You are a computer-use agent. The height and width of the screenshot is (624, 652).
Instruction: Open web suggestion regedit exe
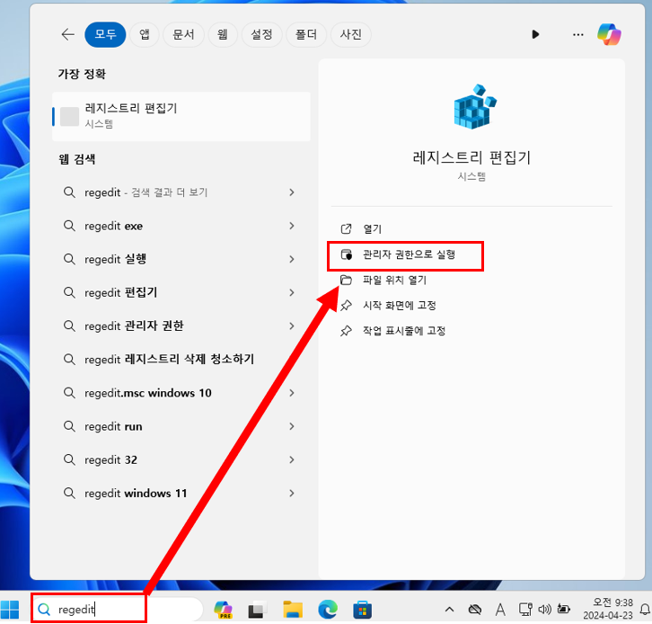pyautogui.click(x=180, y=226)
